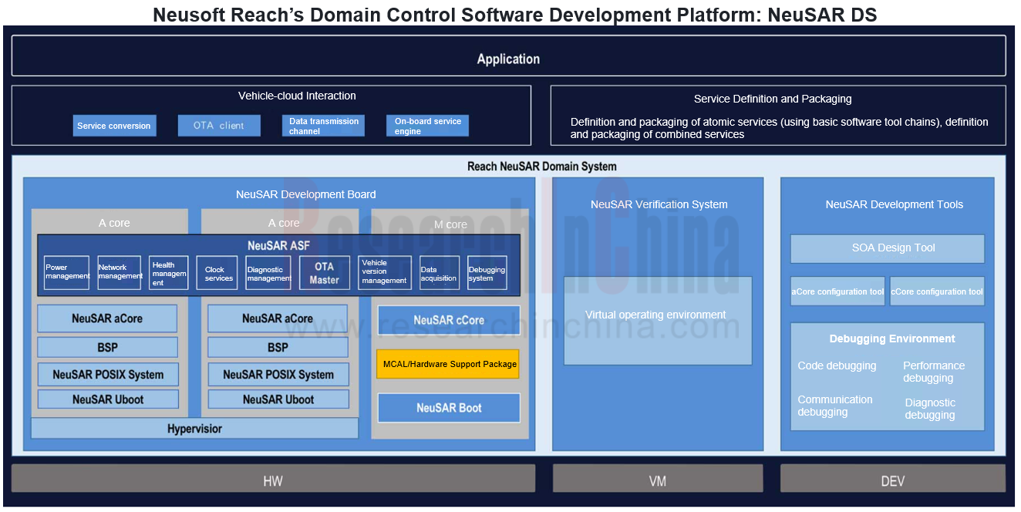Click the NeuSAR ASF label
Viewport: 1021px width, 512px height.
[278, 245]
